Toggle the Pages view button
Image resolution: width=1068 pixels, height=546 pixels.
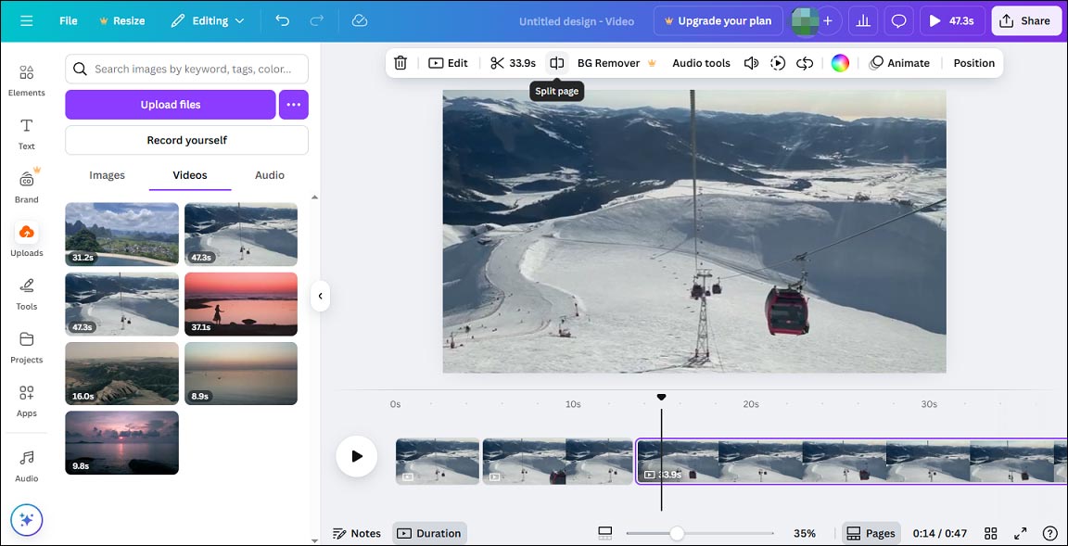tap(871, 533)
